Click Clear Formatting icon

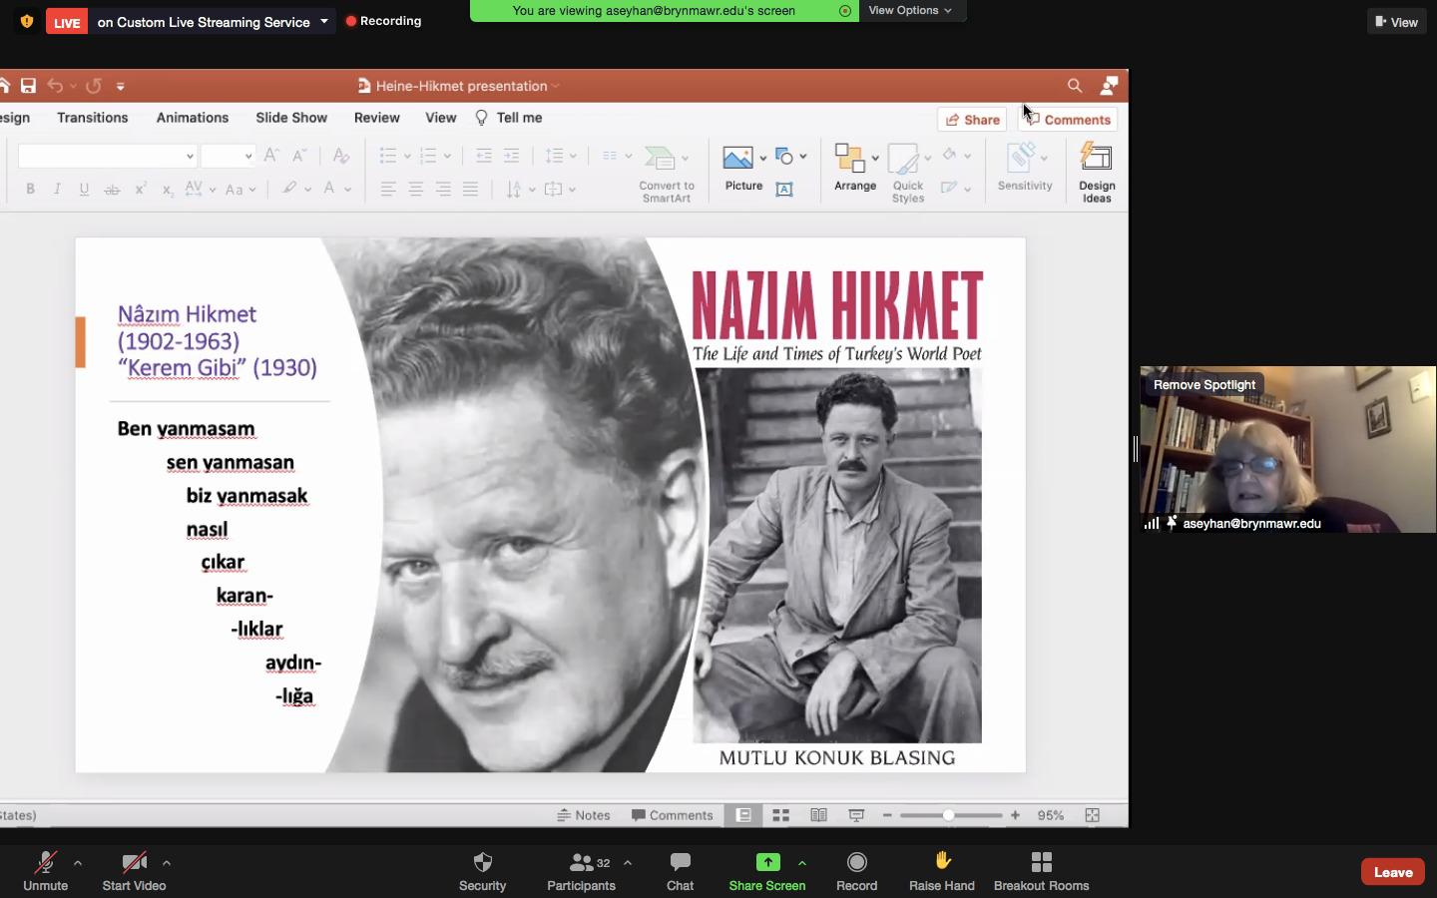pyautogui.click(x=340, y=155)
